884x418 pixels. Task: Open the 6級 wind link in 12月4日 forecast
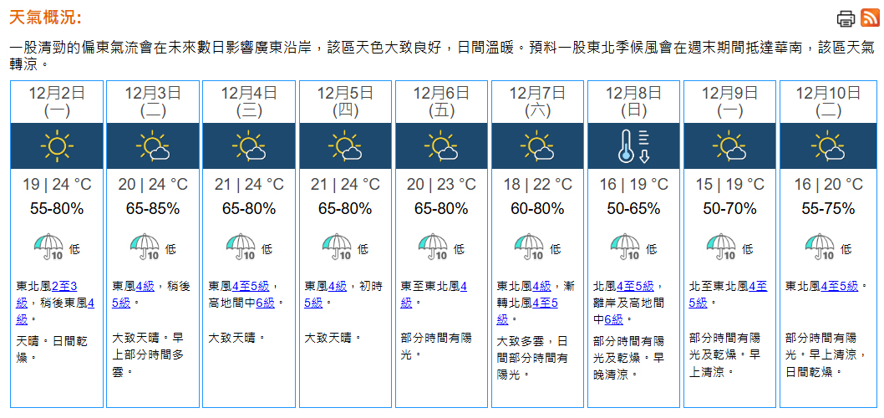266,303
